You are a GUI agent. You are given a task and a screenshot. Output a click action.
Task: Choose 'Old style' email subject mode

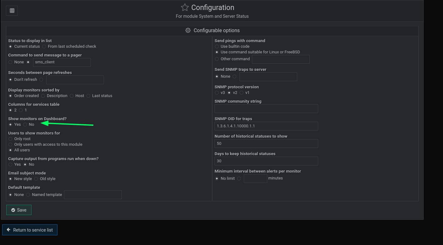36,179
